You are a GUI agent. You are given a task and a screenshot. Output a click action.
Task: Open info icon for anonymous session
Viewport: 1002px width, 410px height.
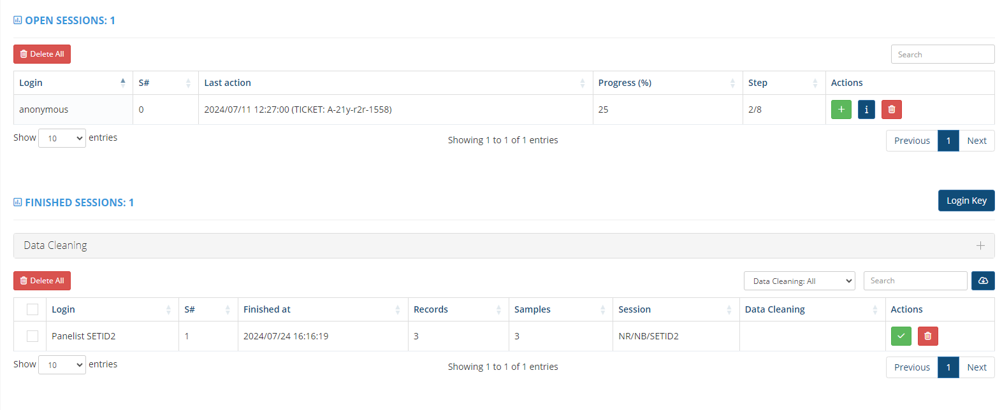866,110
